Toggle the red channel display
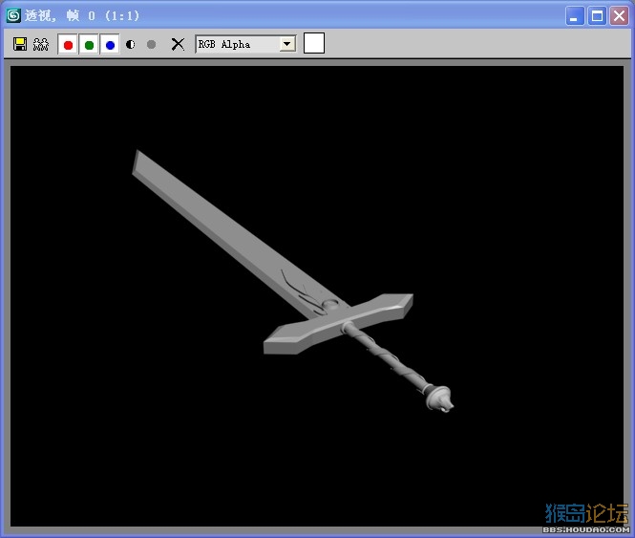This screenshot has height=538, width=635. pyautogui.click(x=68, y=45)
